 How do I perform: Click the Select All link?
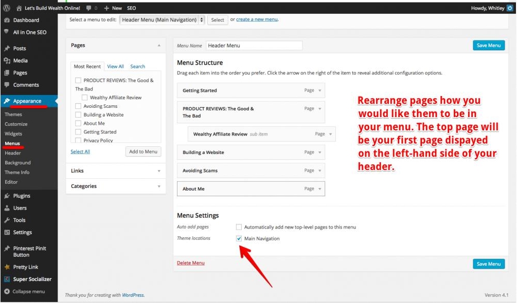tap(80, 151)
